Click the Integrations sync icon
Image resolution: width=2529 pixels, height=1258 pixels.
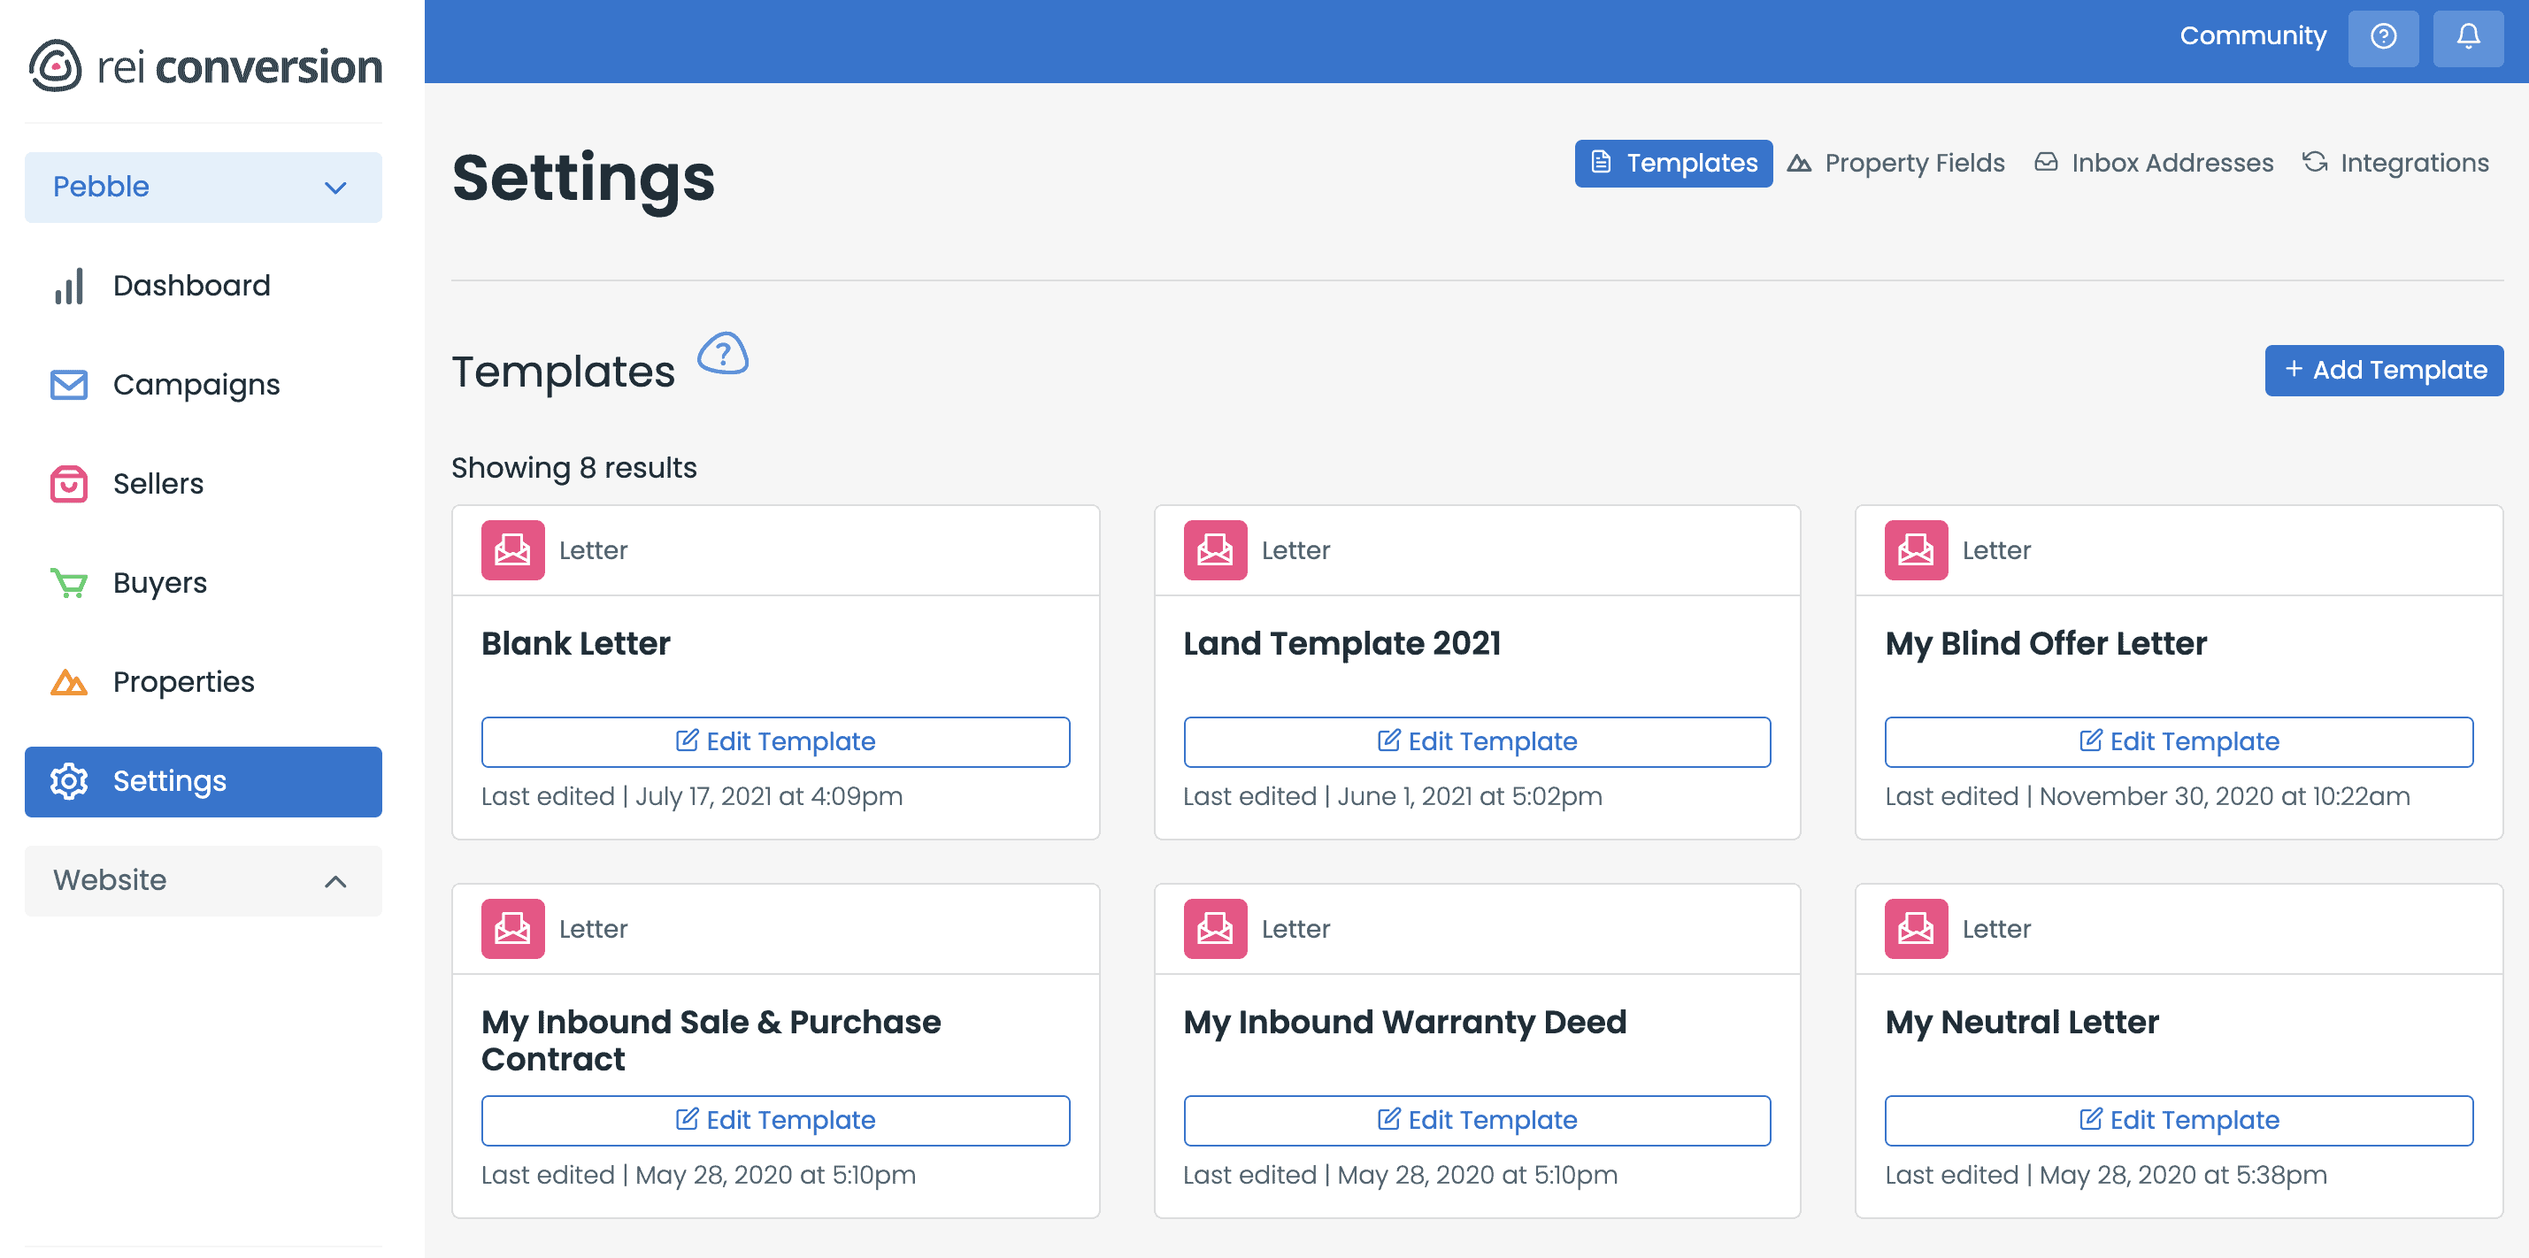(2315, 162)
